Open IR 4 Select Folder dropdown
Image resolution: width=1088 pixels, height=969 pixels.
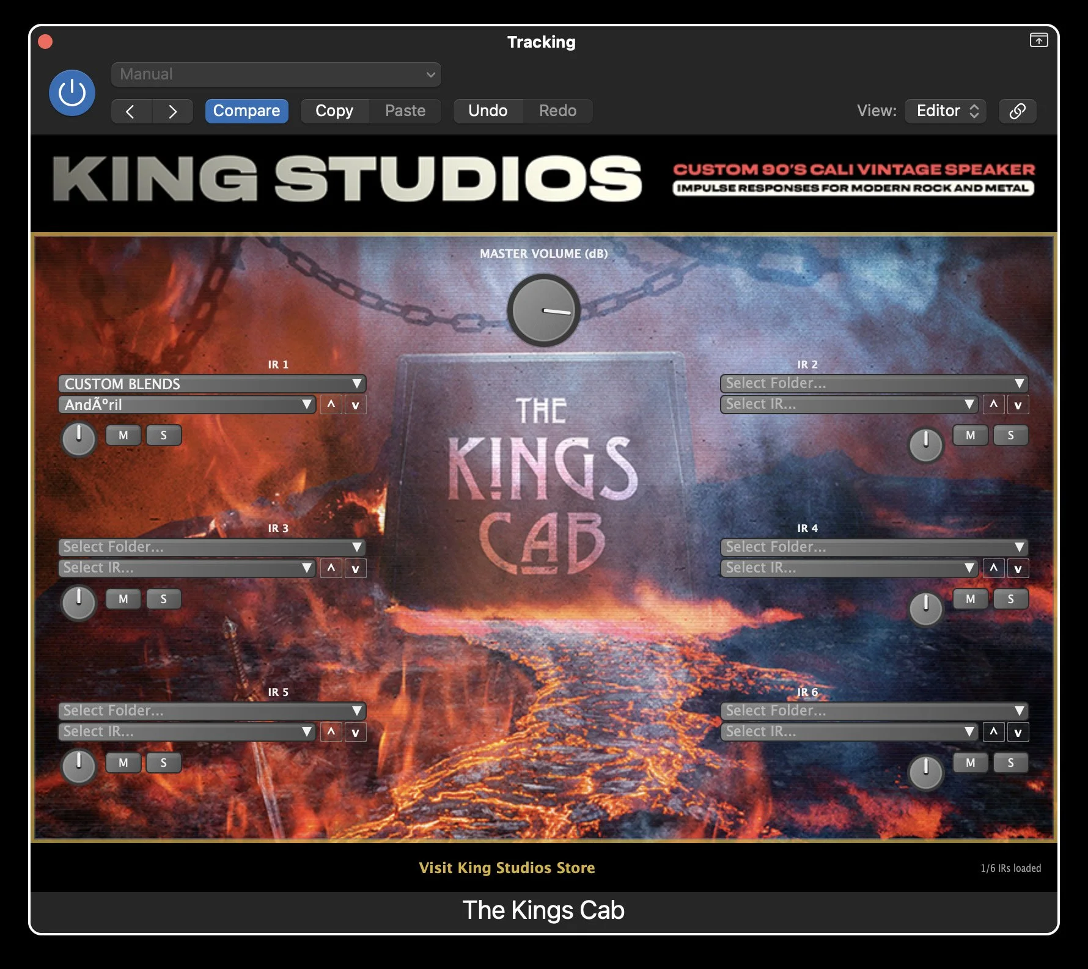pyautogui.click(x=875, y=547)
